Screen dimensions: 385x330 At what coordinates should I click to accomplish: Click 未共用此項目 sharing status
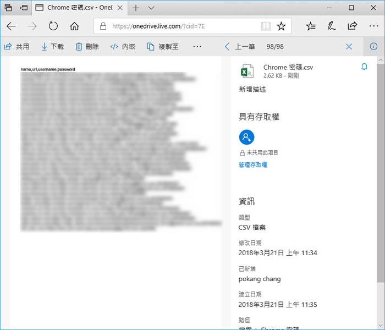[x=259, y=153]
